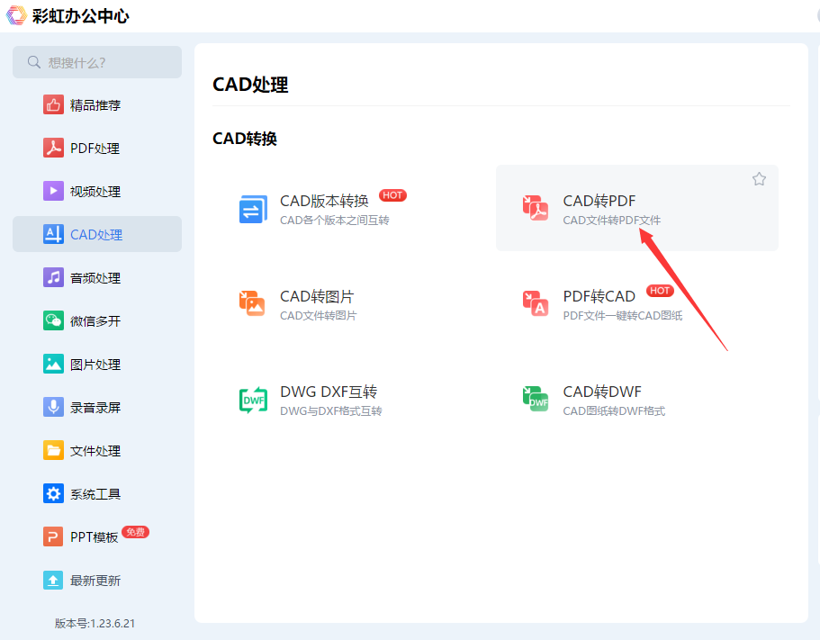Click the blue gear 系统工具 icon

(53, 493)
